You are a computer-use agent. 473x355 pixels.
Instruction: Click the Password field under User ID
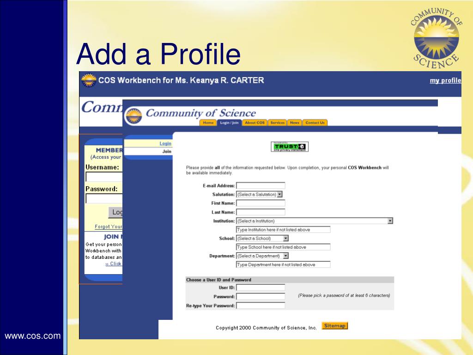[261, 296]
